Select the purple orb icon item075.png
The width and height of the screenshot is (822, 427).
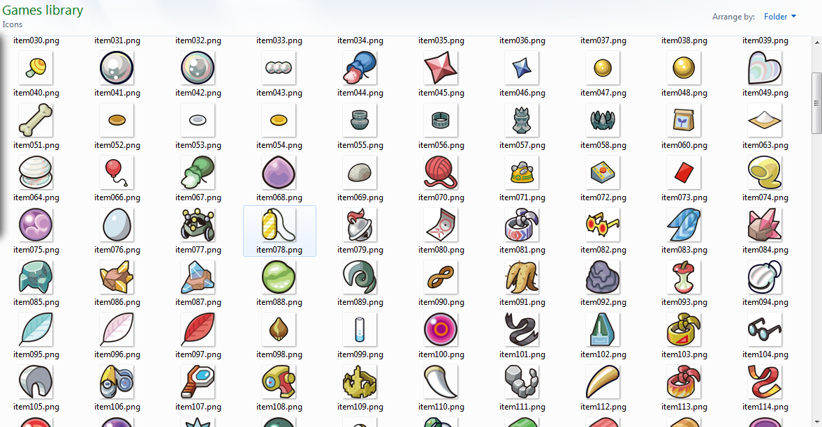(36, 225)
